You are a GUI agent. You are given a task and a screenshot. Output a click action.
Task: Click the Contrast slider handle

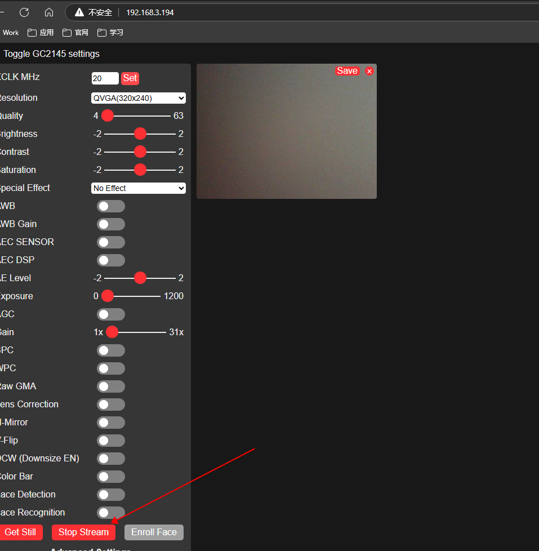140,152
